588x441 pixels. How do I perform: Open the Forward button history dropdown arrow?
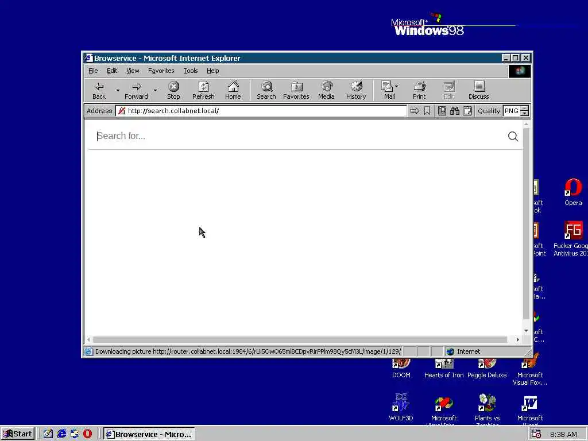tap(155, 90)
